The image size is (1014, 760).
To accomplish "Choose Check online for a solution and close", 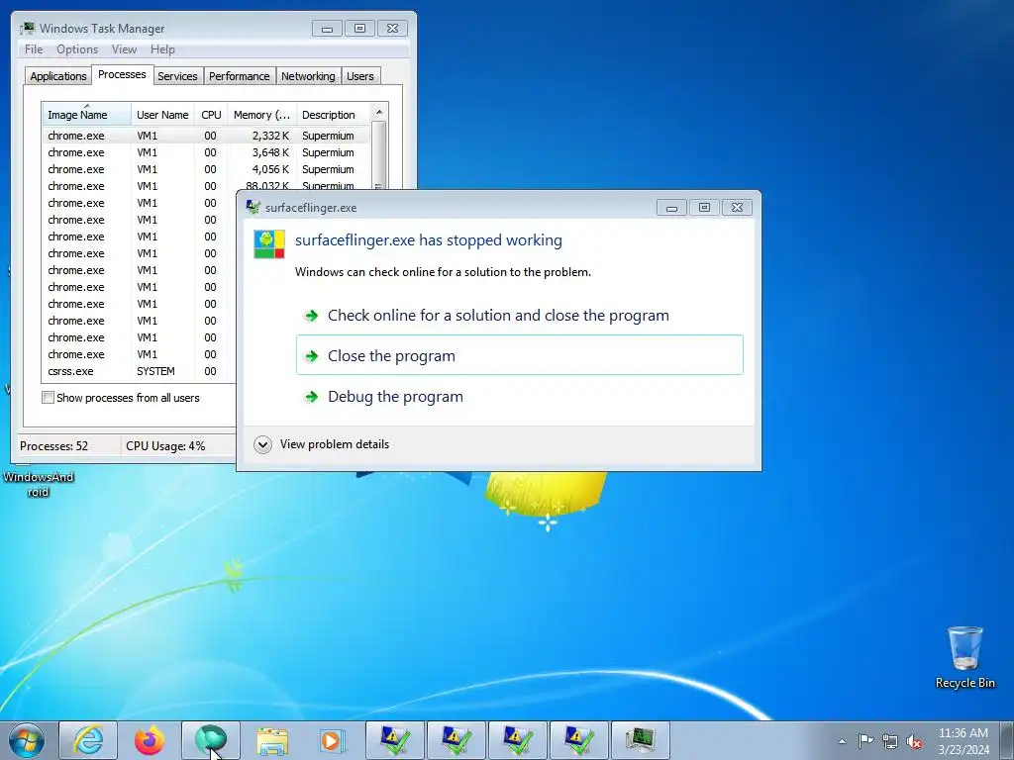I will tap(519, 316).
